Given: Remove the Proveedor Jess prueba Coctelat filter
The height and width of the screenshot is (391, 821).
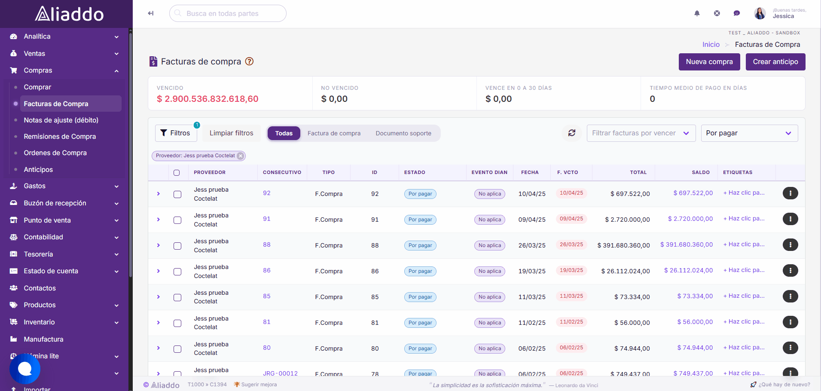Looking at the screenshot, I should coord(241,156).
